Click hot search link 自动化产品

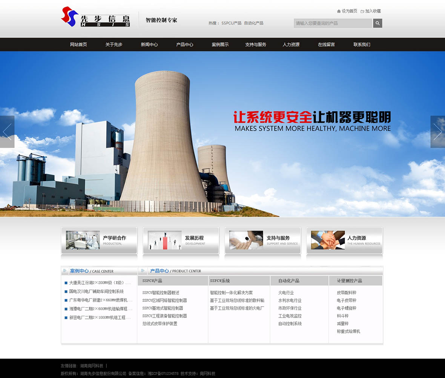pos(253,23)
